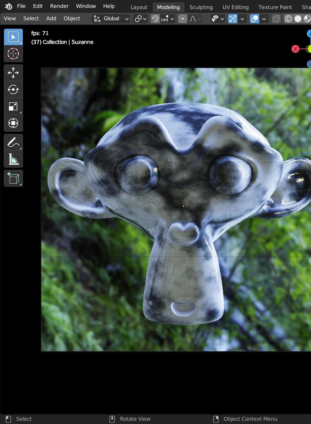Open the viewport Object menu
This screenshot has height=424, width=311.
72,19
